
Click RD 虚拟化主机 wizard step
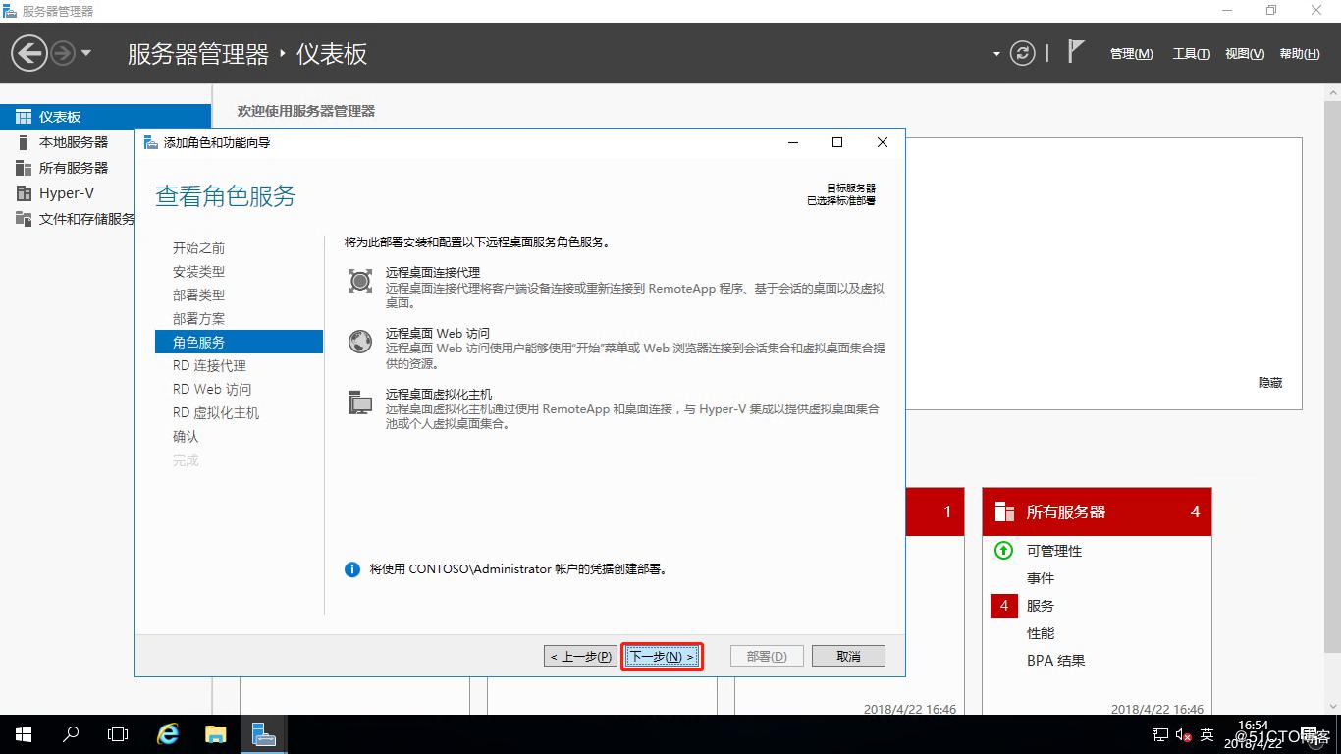(216, 413)
